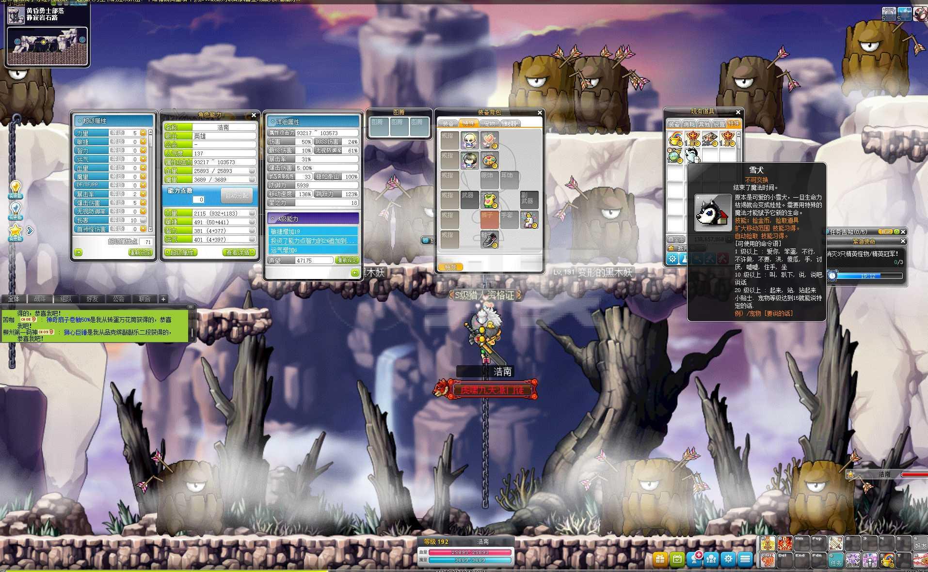Open the green calendar event icon

point(677,559)
